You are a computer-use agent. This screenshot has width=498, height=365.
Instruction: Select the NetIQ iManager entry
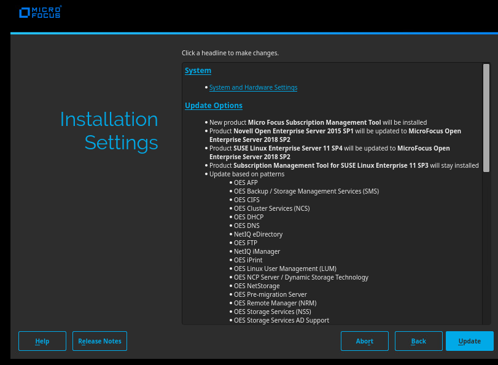257,251
